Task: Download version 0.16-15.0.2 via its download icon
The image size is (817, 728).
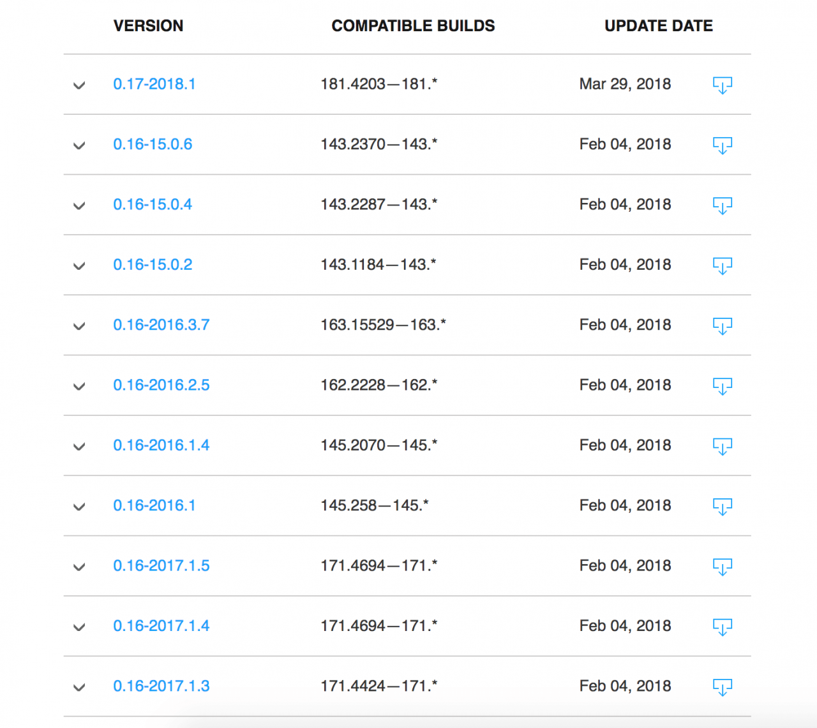Action: (722, 265)
